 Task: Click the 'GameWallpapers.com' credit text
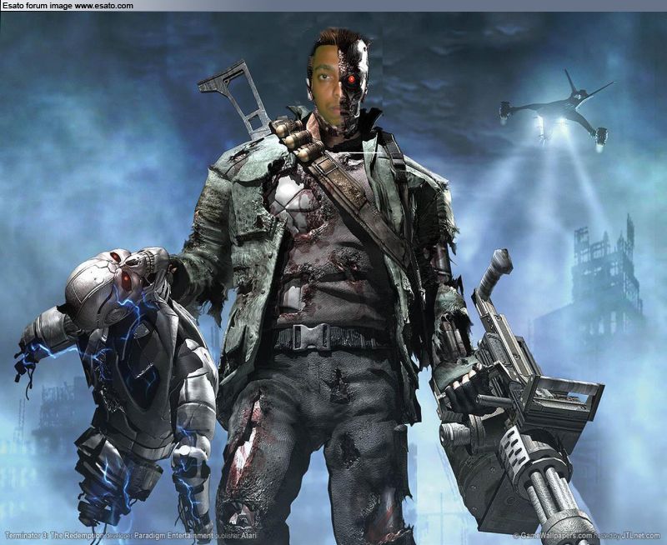coord(556,536)
